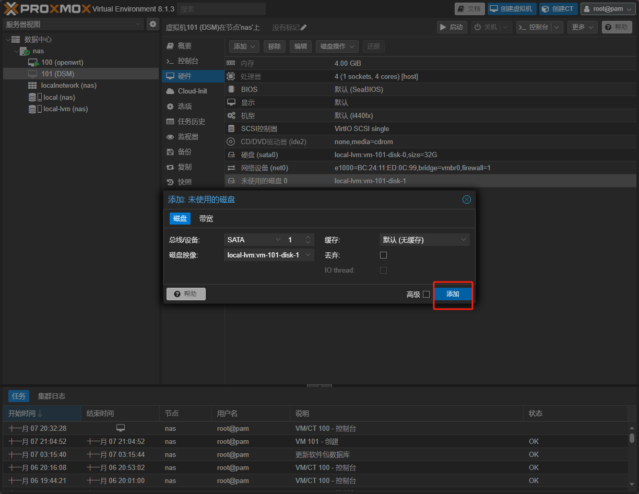The image size is (639, 494).
Task: Select the 100 (openwrt) VM
Action: click(62, 62)
